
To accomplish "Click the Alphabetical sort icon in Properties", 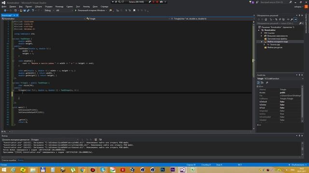I will 262,83.
